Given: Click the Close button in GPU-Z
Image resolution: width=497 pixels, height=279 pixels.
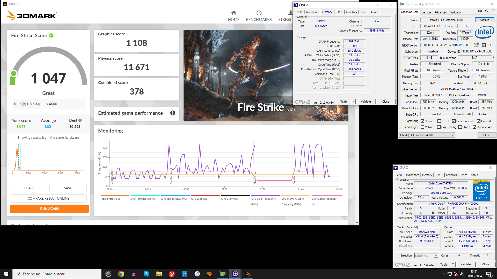Looking at the screenshot, I should 486,135.
